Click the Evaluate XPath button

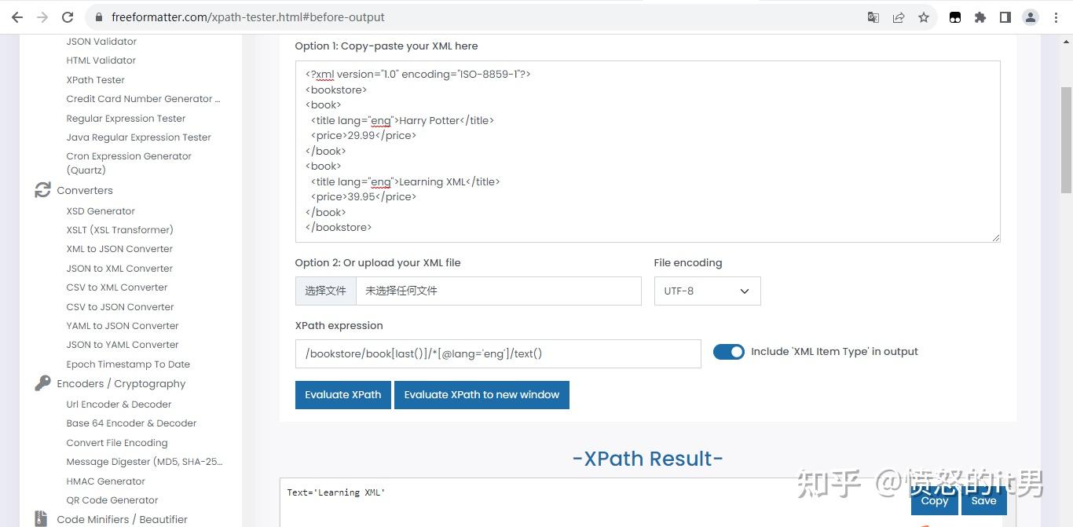pos(342,394)
